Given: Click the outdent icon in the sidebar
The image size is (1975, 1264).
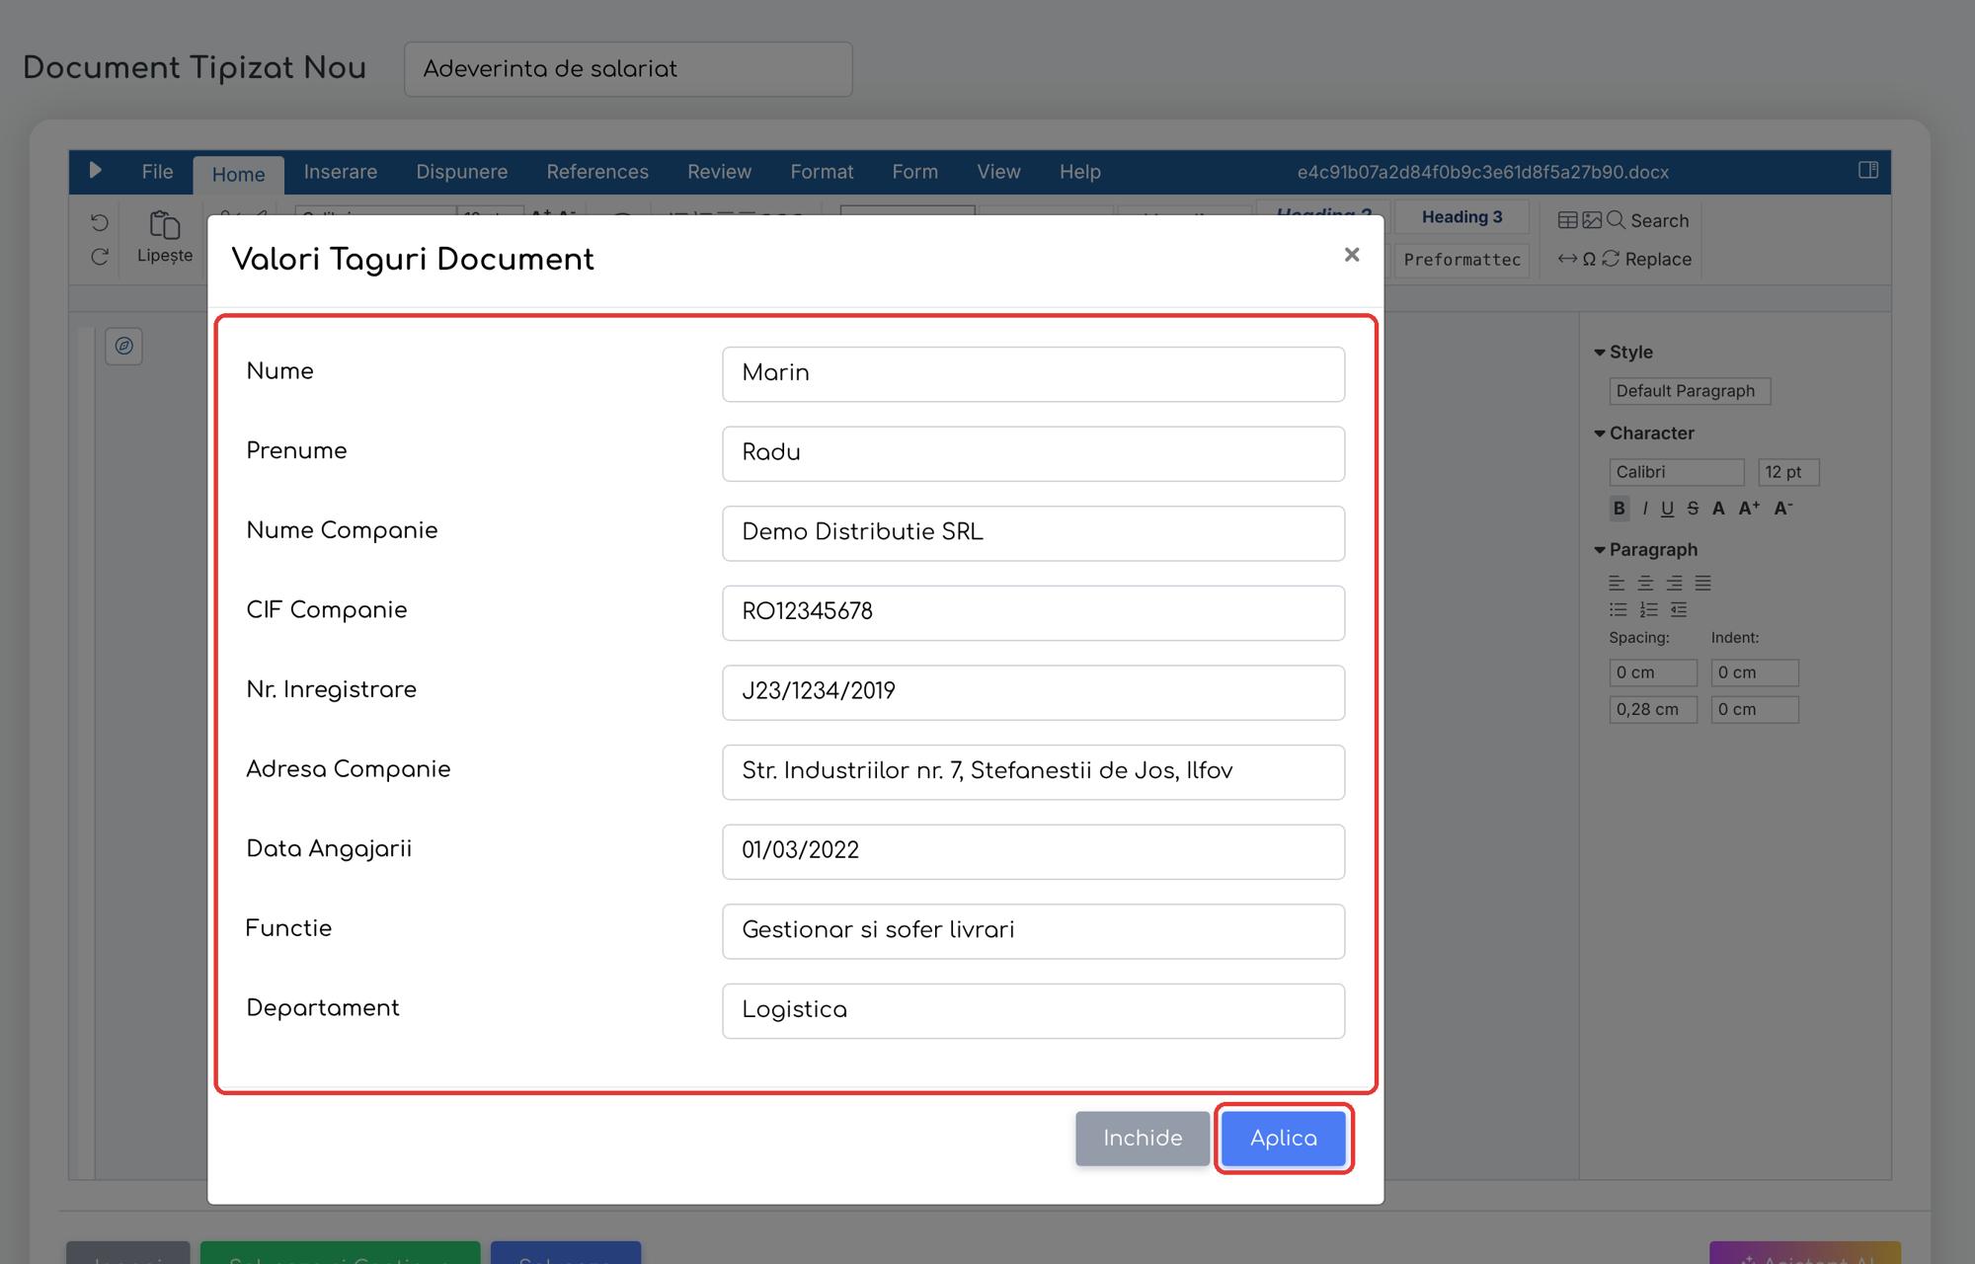Looking at the screenshot, I should [1679, 609].
